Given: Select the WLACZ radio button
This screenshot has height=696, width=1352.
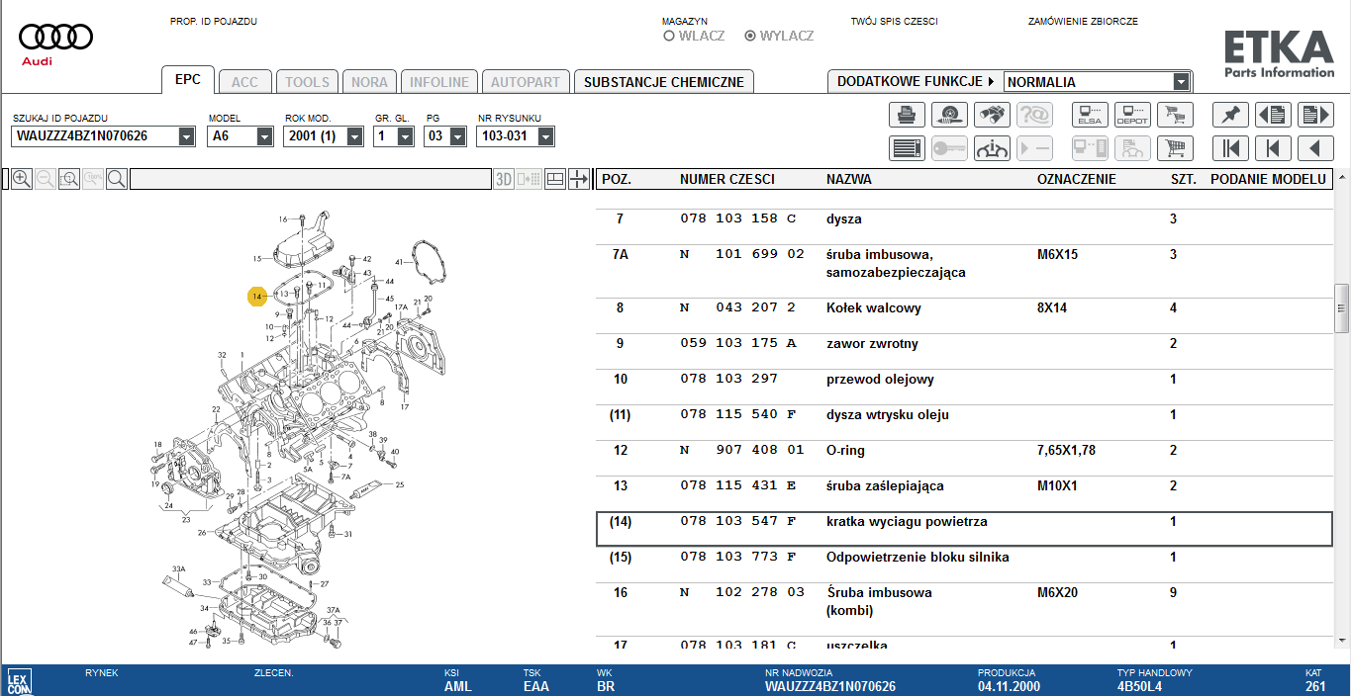Looking at the screenshot, I should (x=669, y=36).
